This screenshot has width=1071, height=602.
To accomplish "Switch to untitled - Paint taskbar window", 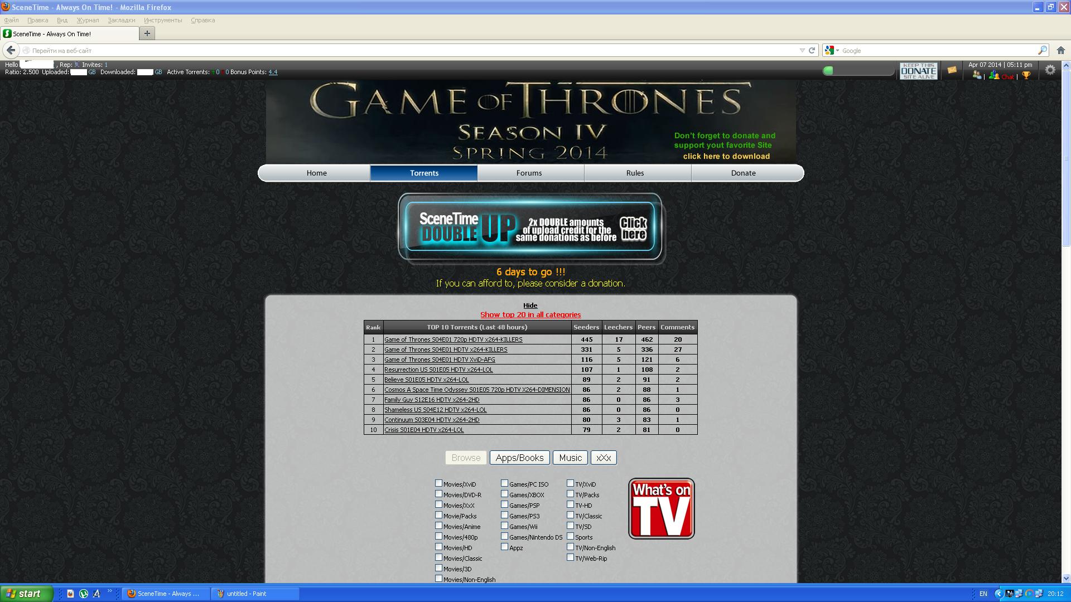I will coord(255,594).
